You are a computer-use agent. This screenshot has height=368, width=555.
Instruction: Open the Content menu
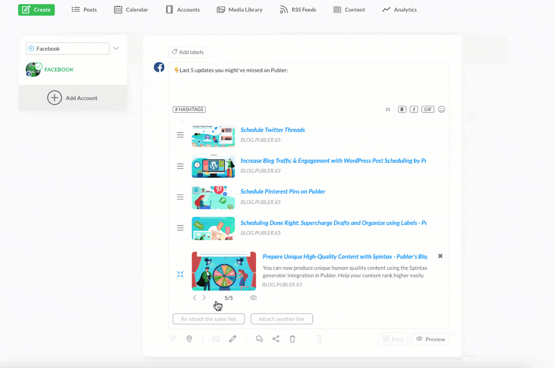click(x=349, y=10)
